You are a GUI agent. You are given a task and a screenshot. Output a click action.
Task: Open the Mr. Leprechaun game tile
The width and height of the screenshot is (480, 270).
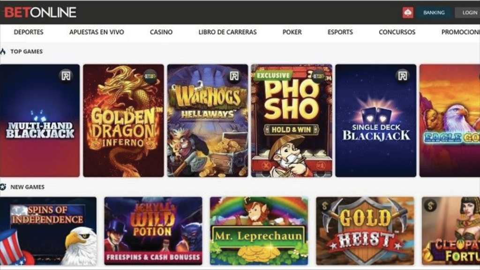259,231
